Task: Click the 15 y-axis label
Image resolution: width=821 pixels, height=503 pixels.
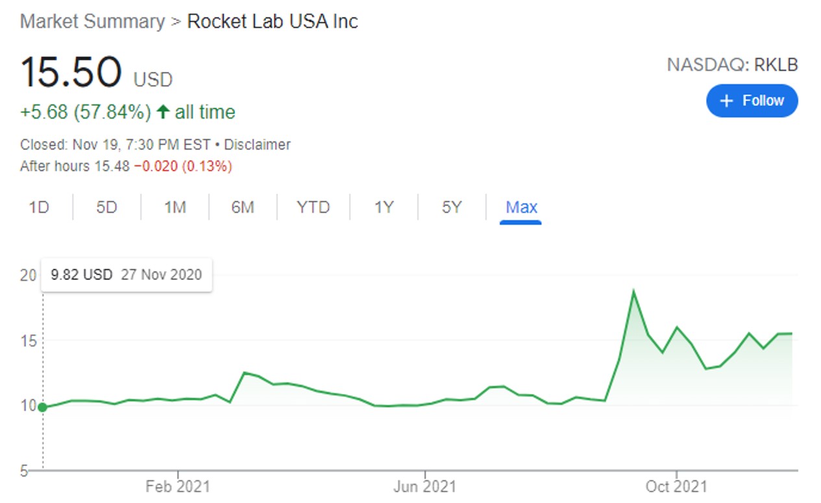Action: pos(28,340)
